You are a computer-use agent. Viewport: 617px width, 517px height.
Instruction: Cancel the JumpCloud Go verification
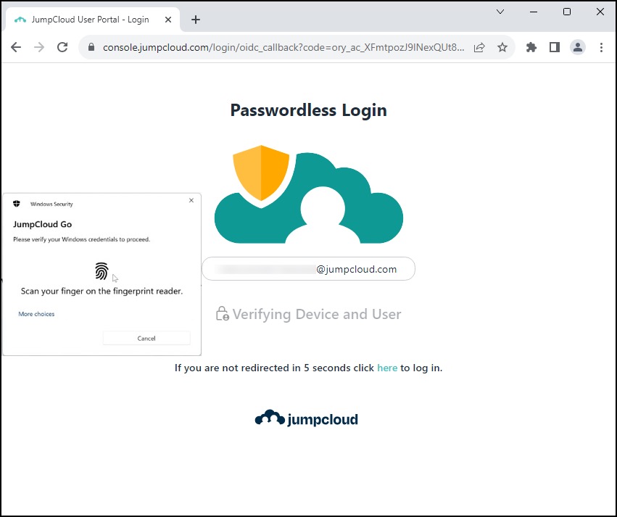[146, 338]
